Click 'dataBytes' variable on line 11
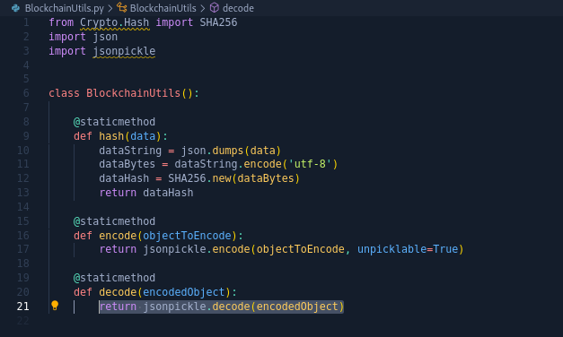The image size is (563, 337). coord(128,164)
